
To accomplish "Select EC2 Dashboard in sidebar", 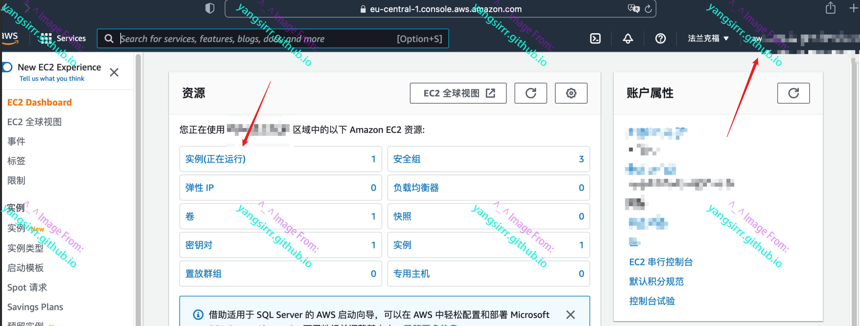I will 40,102.
